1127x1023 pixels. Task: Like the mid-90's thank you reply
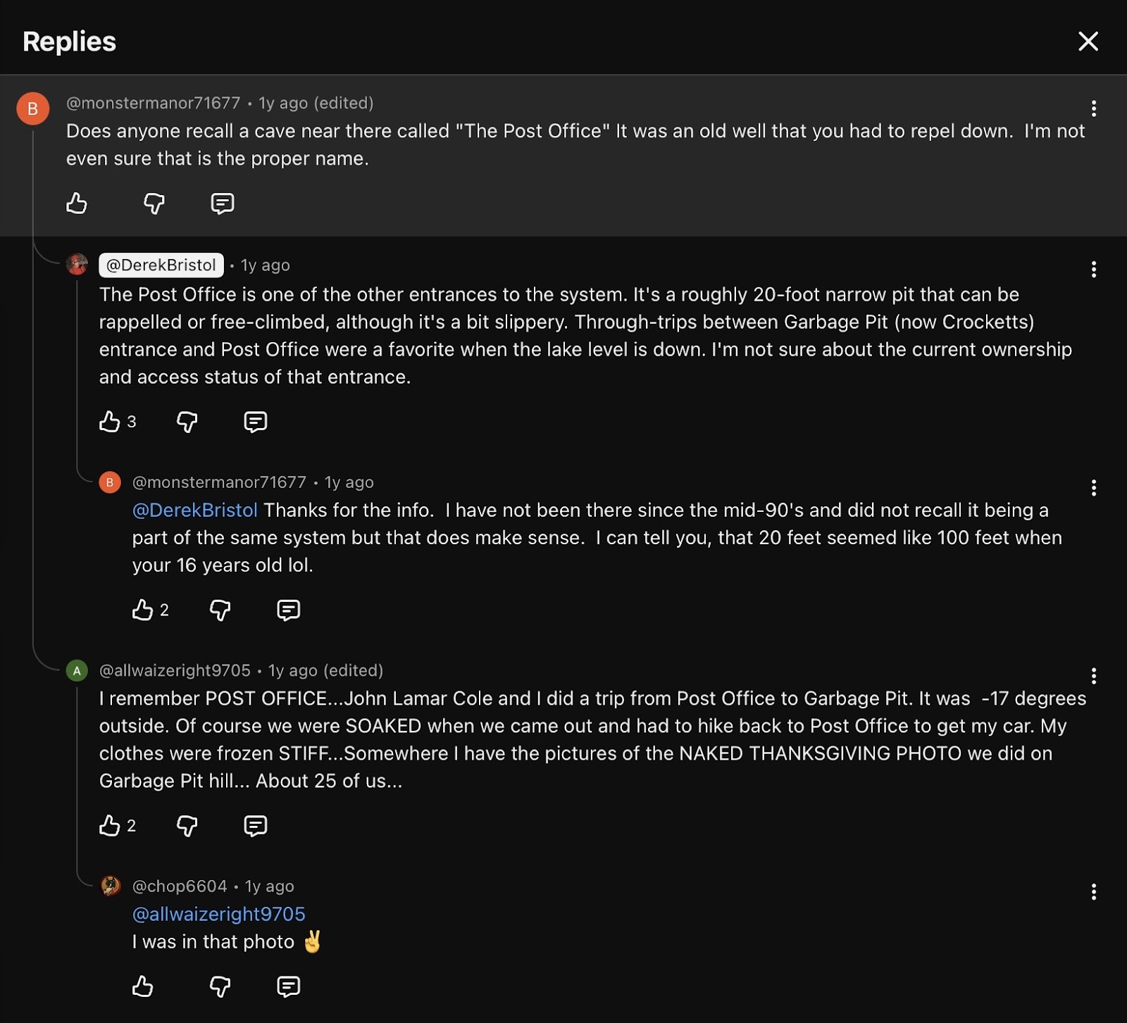(x=143, y=610)
